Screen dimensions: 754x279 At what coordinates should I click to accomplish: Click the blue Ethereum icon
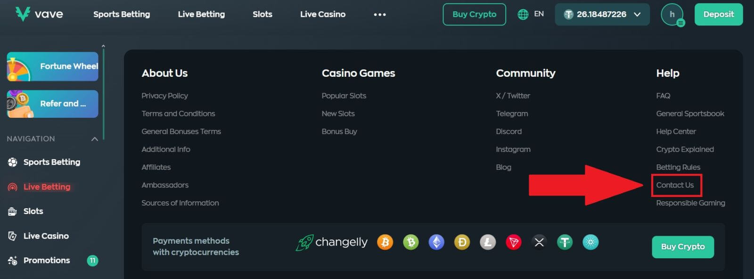pos(436,242)
